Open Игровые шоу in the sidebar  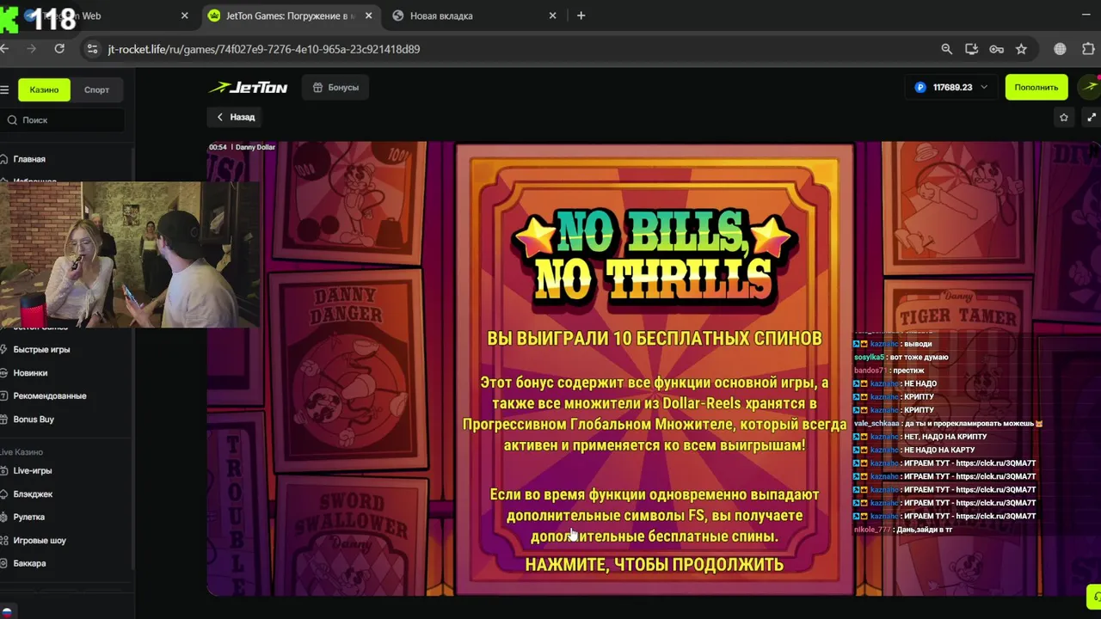pyautogui.click(x=40, y=541)
